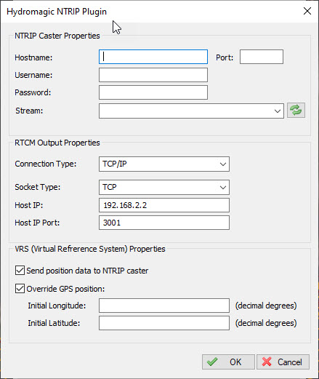
Task: Toggle Send position data to NTRIP caster
Action: point(20,271)
